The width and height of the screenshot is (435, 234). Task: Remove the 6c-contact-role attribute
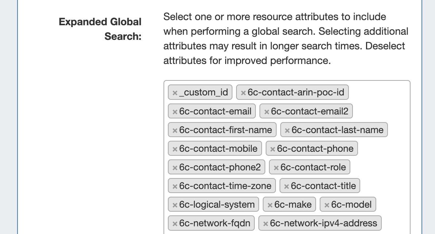276,168
